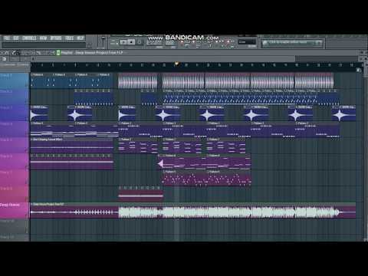Select the Track 3 header
Image resolution: width=368 pixels, height=276 pixels.
point(15,113)
